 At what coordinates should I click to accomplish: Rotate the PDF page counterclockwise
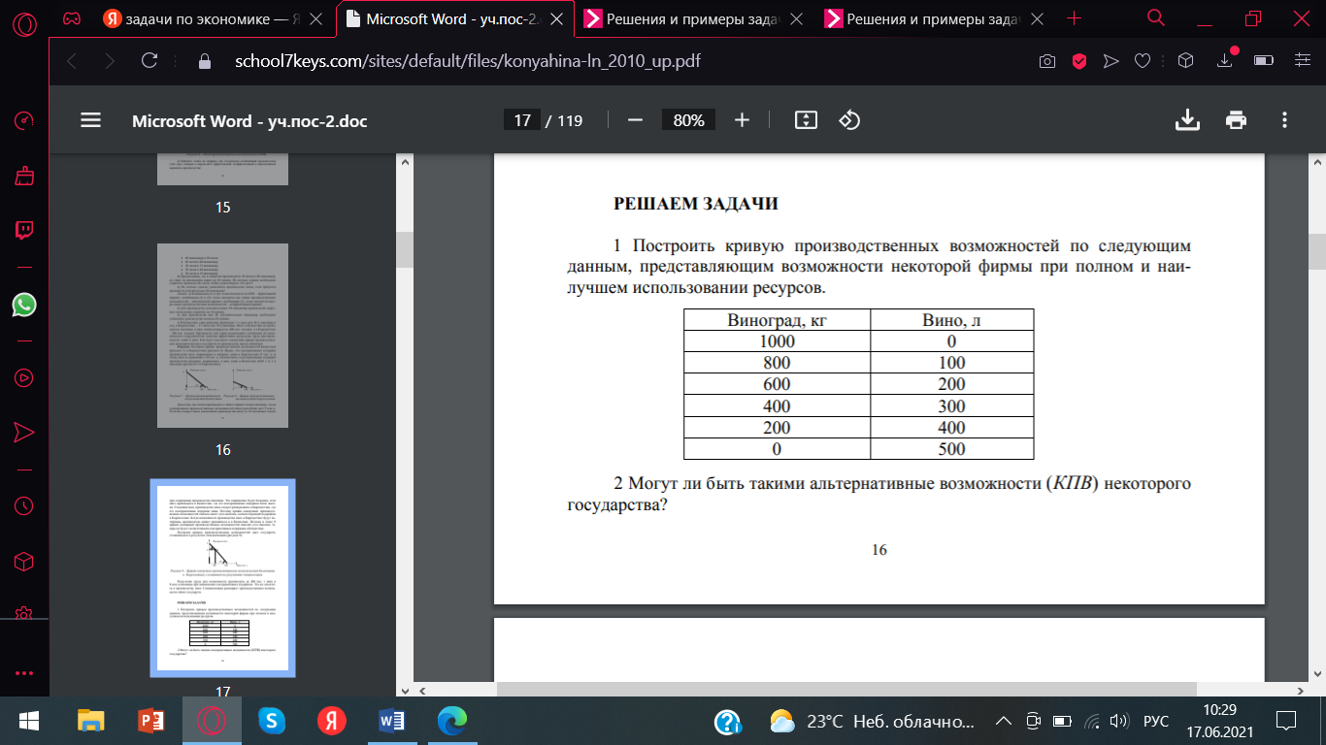pyautogui.click(x=849, y=119)
